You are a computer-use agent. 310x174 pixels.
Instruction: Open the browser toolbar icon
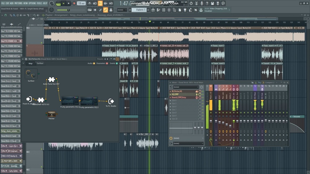(174, 10)
